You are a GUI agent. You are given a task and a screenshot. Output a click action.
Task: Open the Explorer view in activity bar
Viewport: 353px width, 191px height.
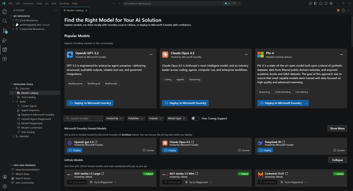pos(4,12)
